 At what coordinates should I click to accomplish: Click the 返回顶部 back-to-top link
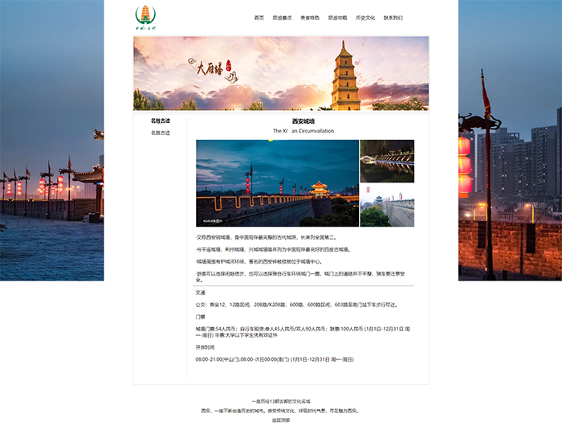(281, 420)
